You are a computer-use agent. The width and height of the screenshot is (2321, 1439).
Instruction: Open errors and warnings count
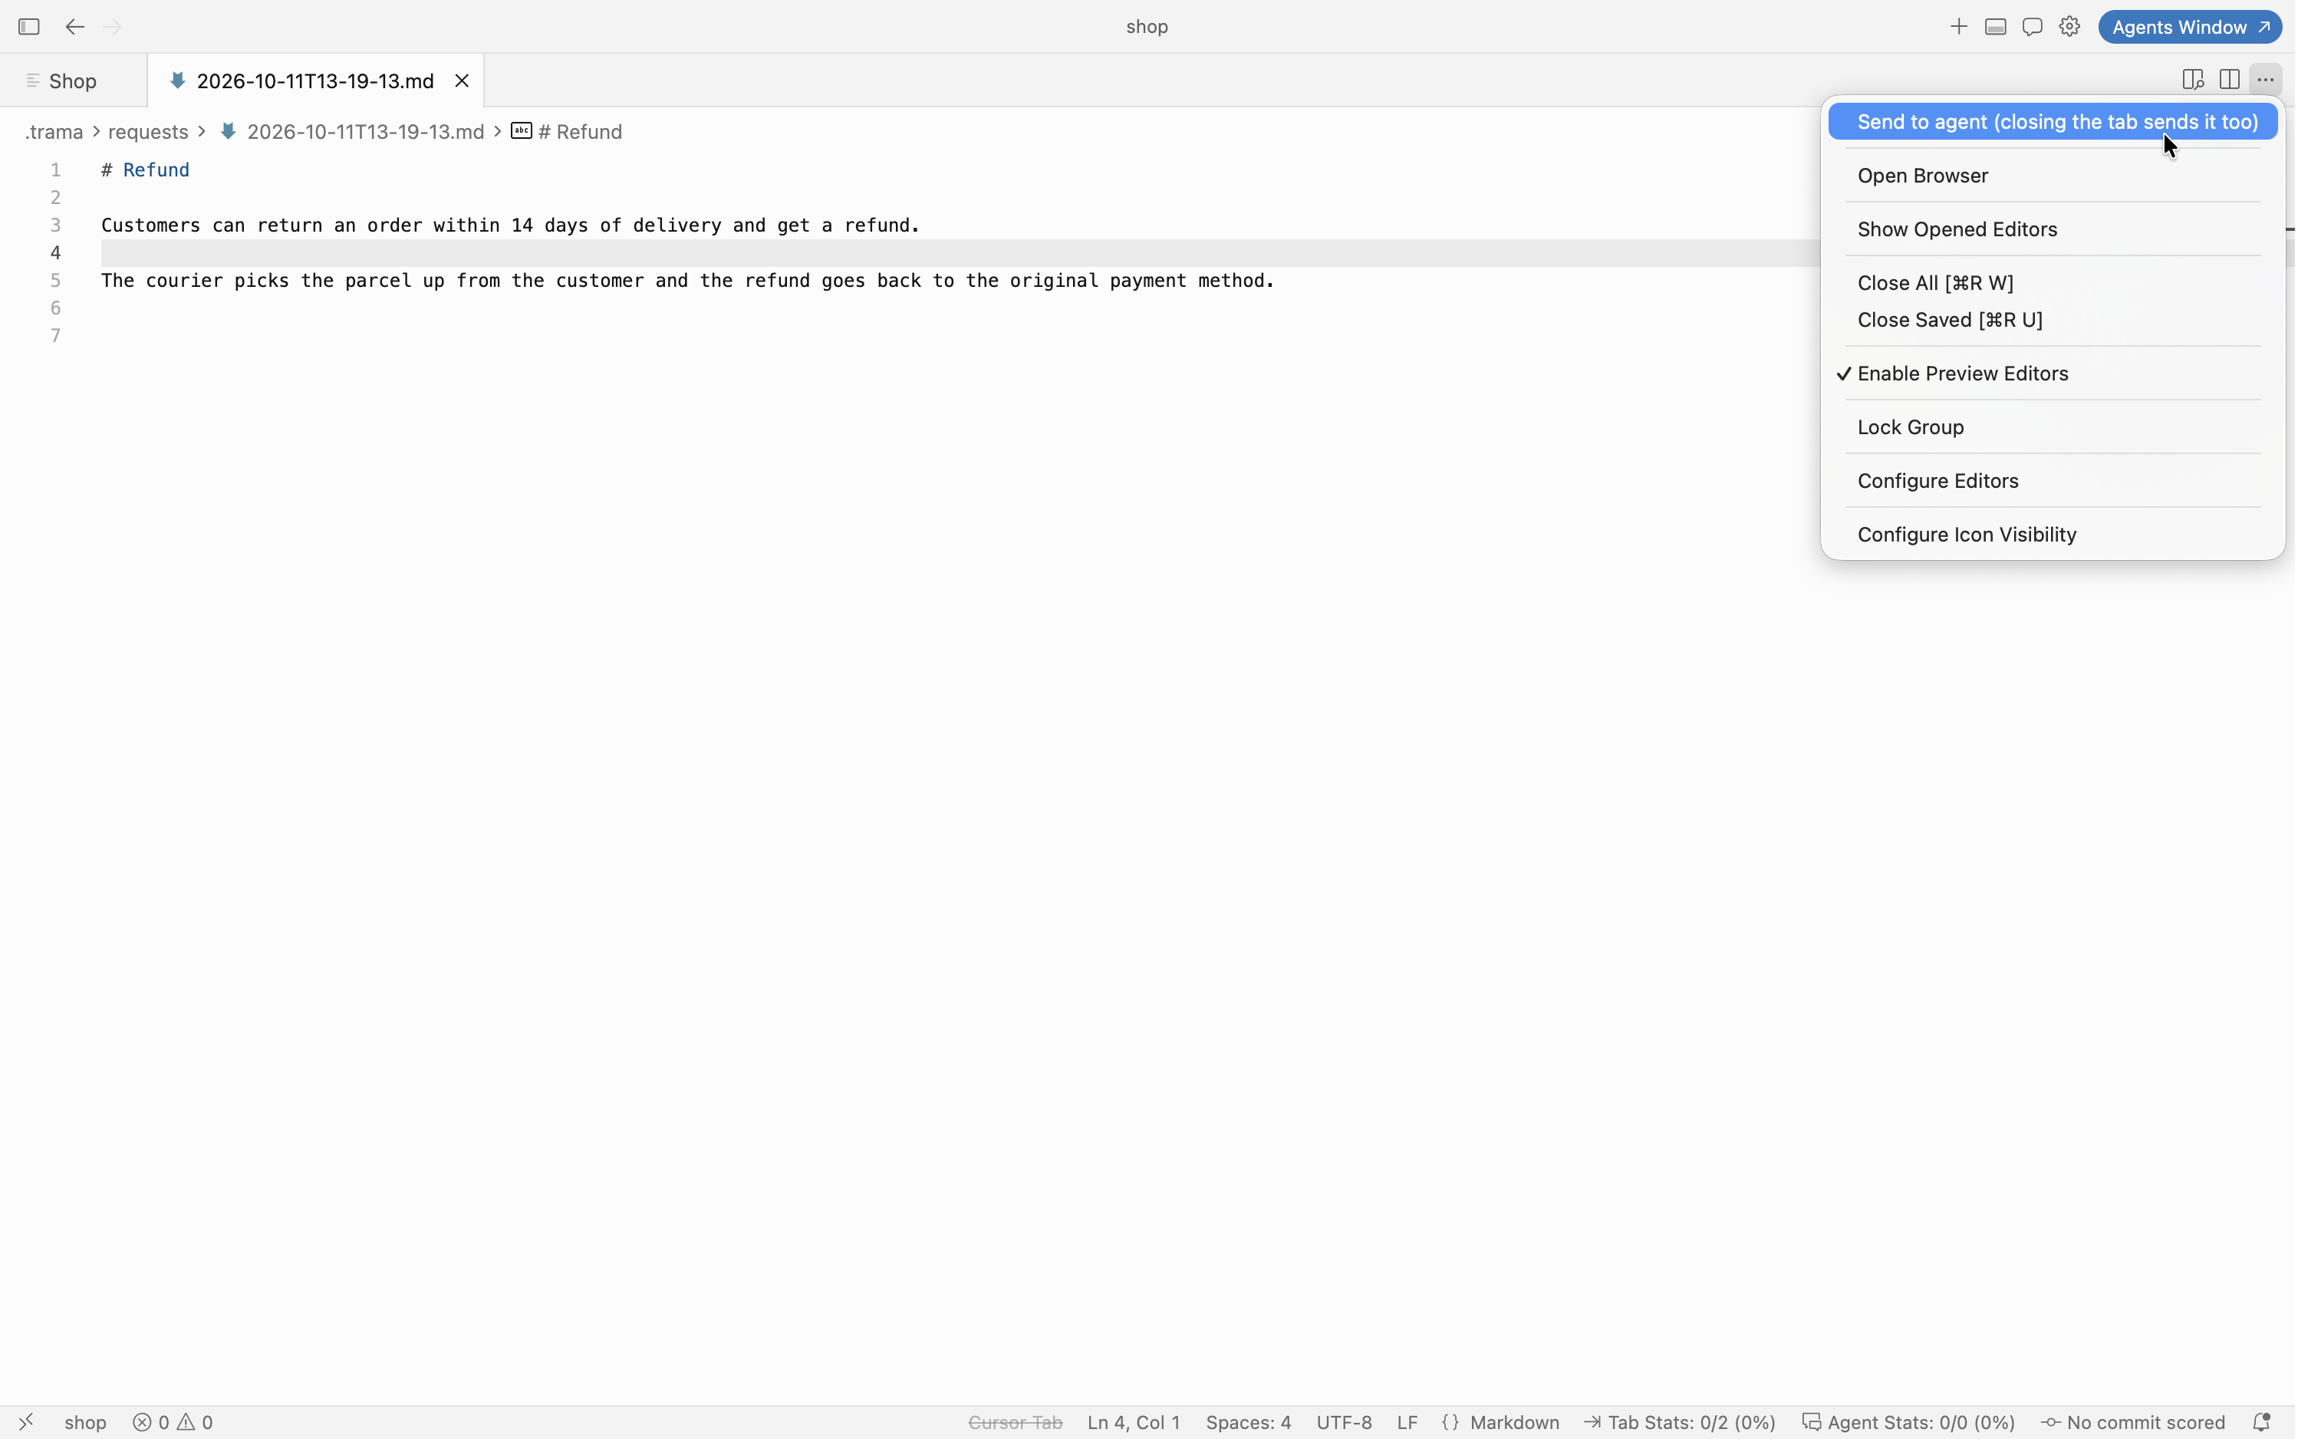coord(173,1422)
